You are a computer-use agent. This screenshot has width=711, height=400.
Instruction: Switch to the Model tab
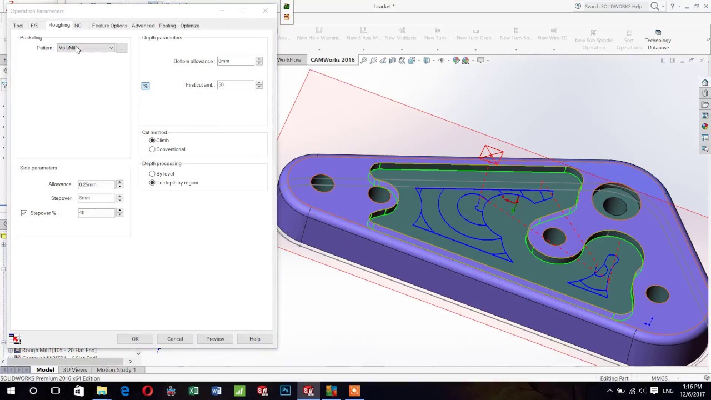45,370
